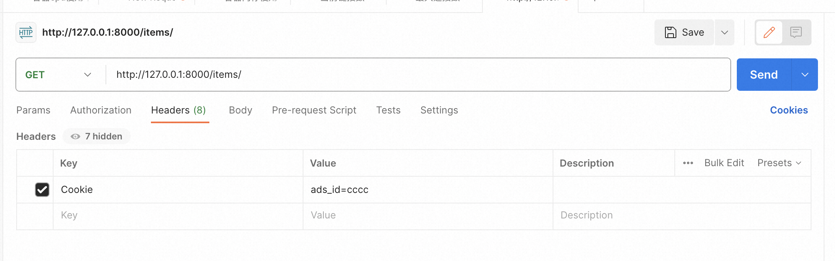Image resolution: width=835 pixels, height=261 pixels.
Task: Go to the Tests tab
Action: pos(388,110)
